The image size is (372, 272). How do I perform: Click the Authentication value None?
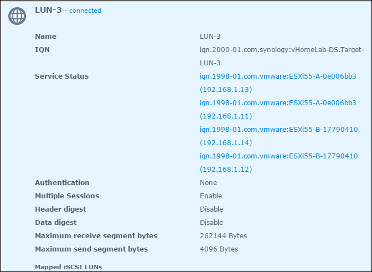point(208,182)
